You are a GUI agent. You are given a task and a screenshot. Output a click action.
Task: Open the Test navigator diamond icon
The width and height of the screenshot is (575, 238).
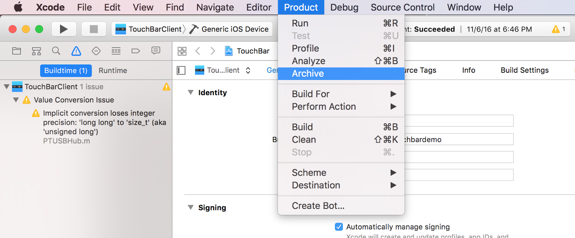tap(96, 51)
